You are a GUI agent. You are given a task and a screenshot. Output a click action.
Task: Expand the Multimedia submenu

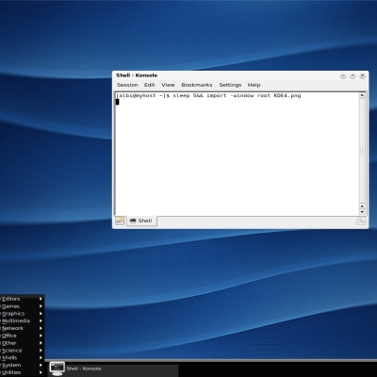(22, 320)
